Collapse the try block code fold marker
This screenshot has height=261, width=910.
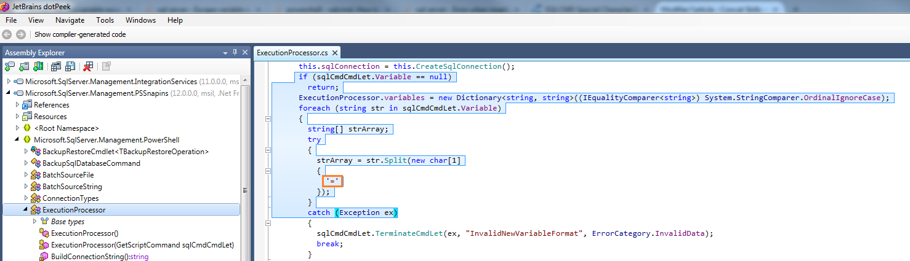click(268, 150)
